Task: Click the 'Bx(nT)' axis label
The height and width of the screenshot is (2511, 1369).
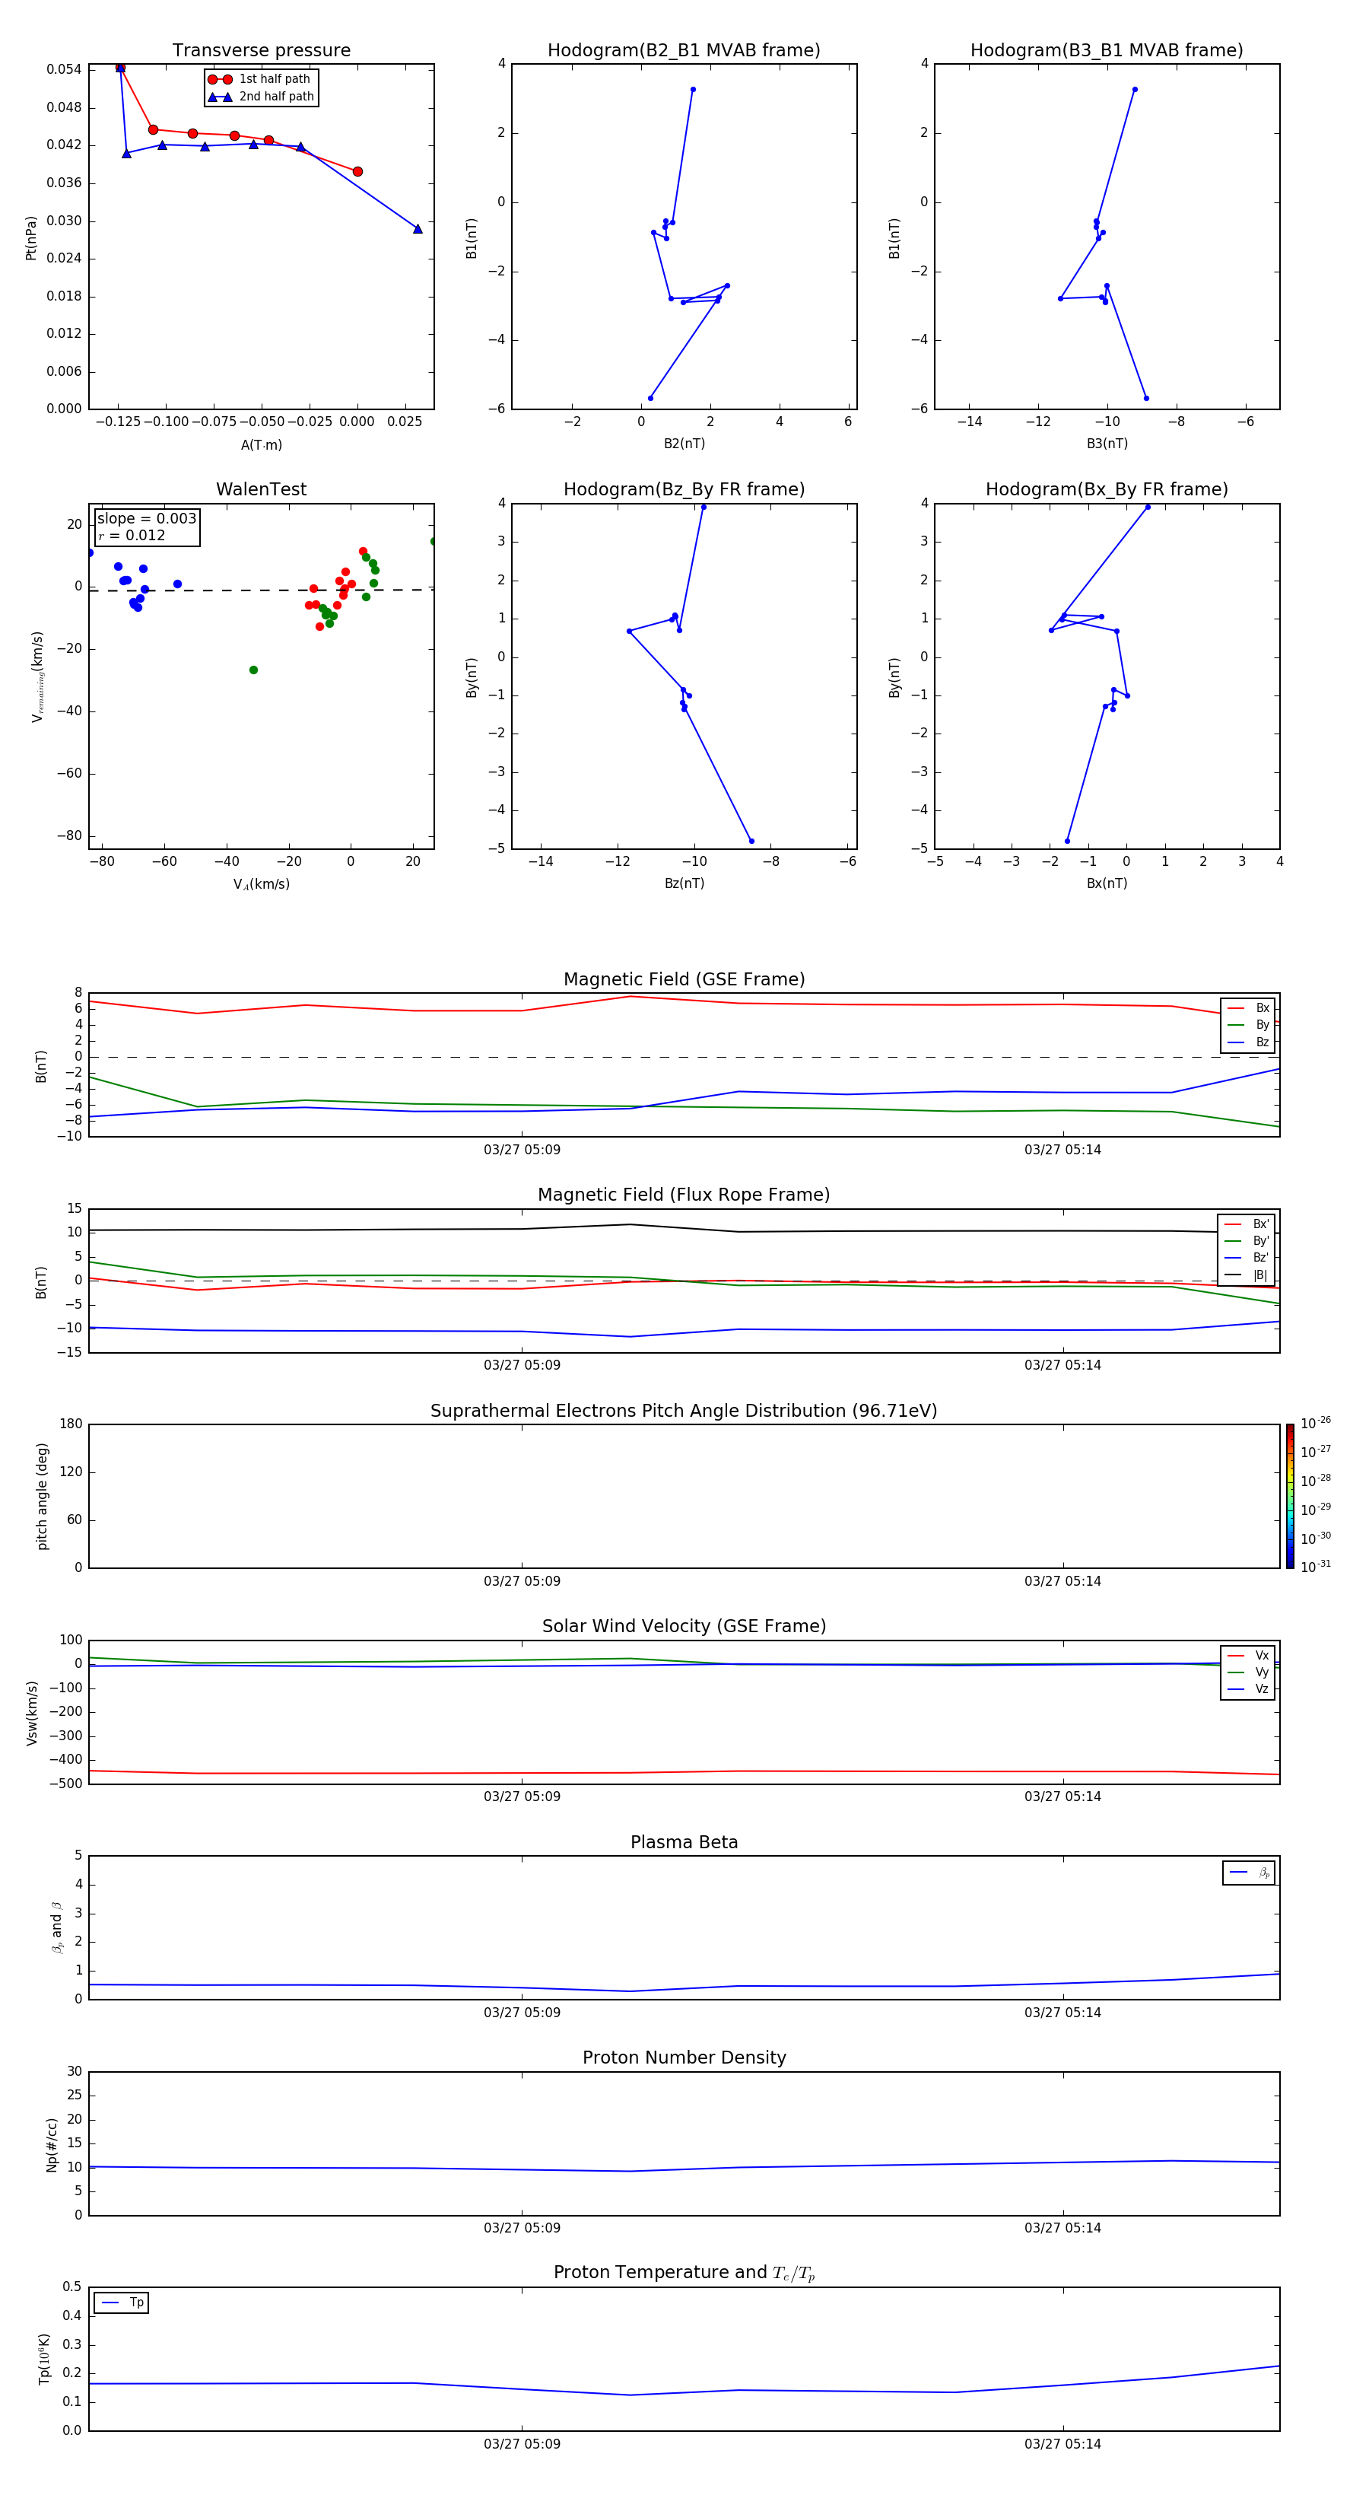Action: (1107, 883)
